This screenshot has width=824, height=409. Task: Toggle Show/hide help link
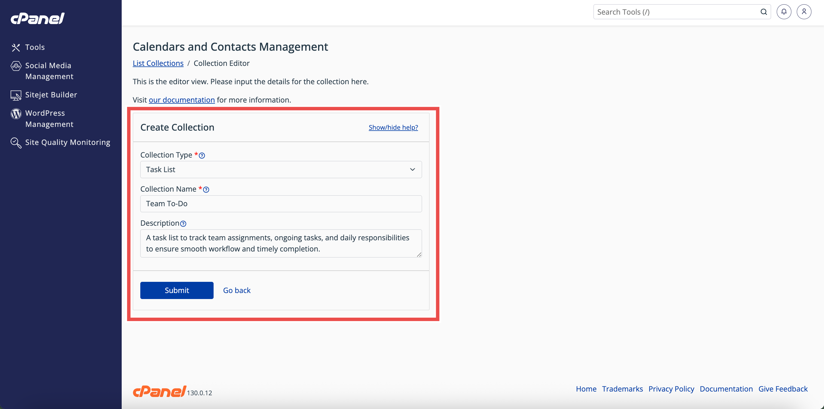point(393,127)
